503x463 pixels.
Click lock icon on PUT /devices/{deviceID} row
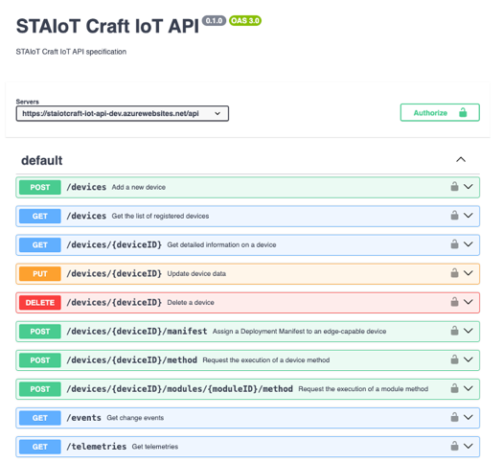454,273
